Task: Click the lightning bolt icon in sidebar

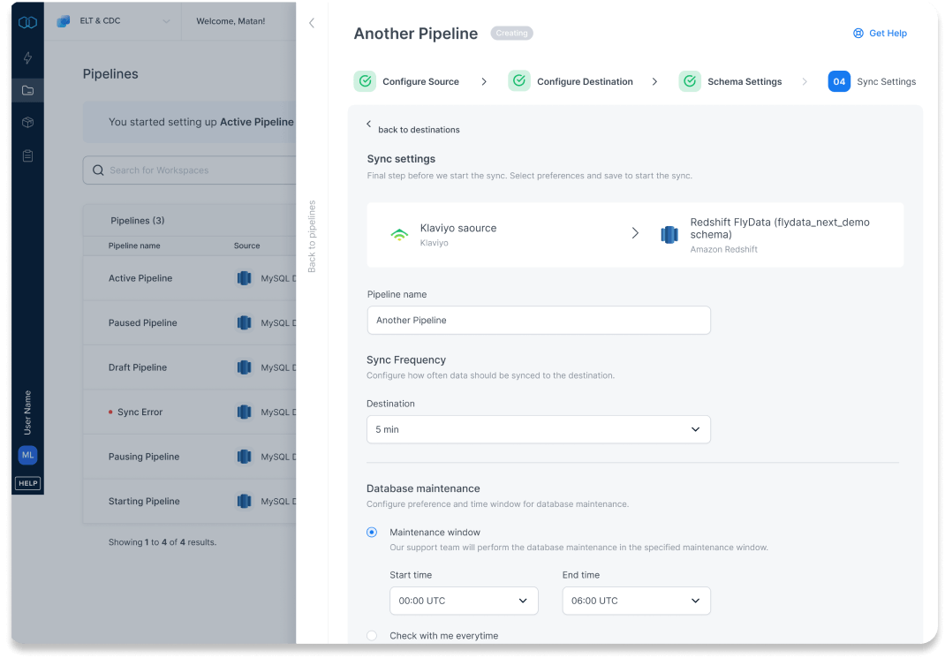Action: 27,58
